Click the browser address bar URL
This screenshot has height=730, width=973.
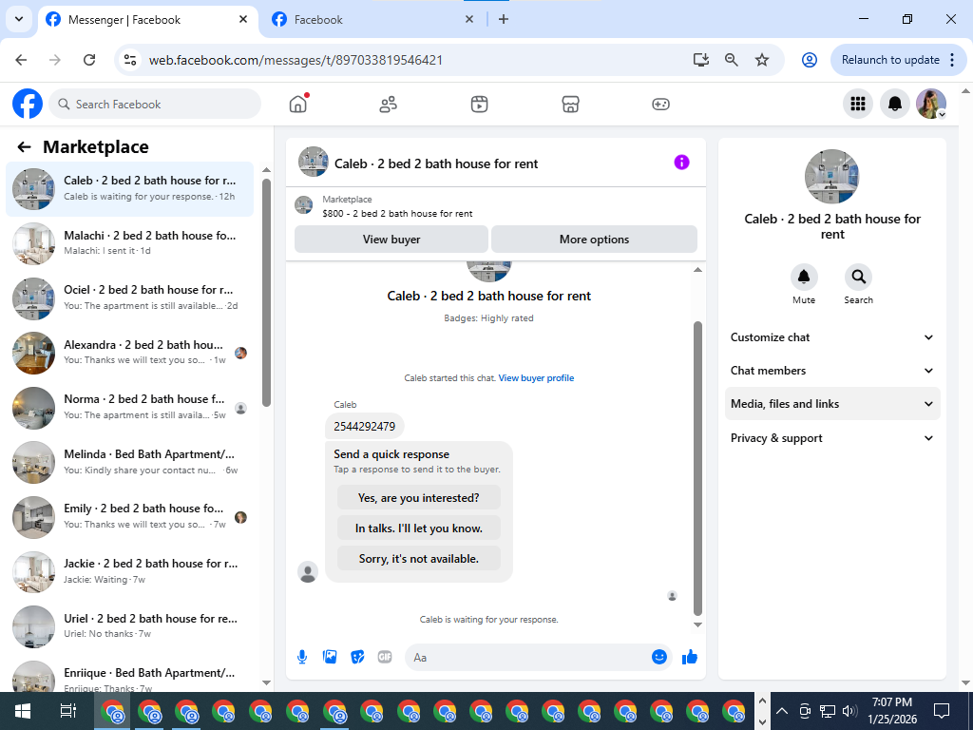[296, 60]
